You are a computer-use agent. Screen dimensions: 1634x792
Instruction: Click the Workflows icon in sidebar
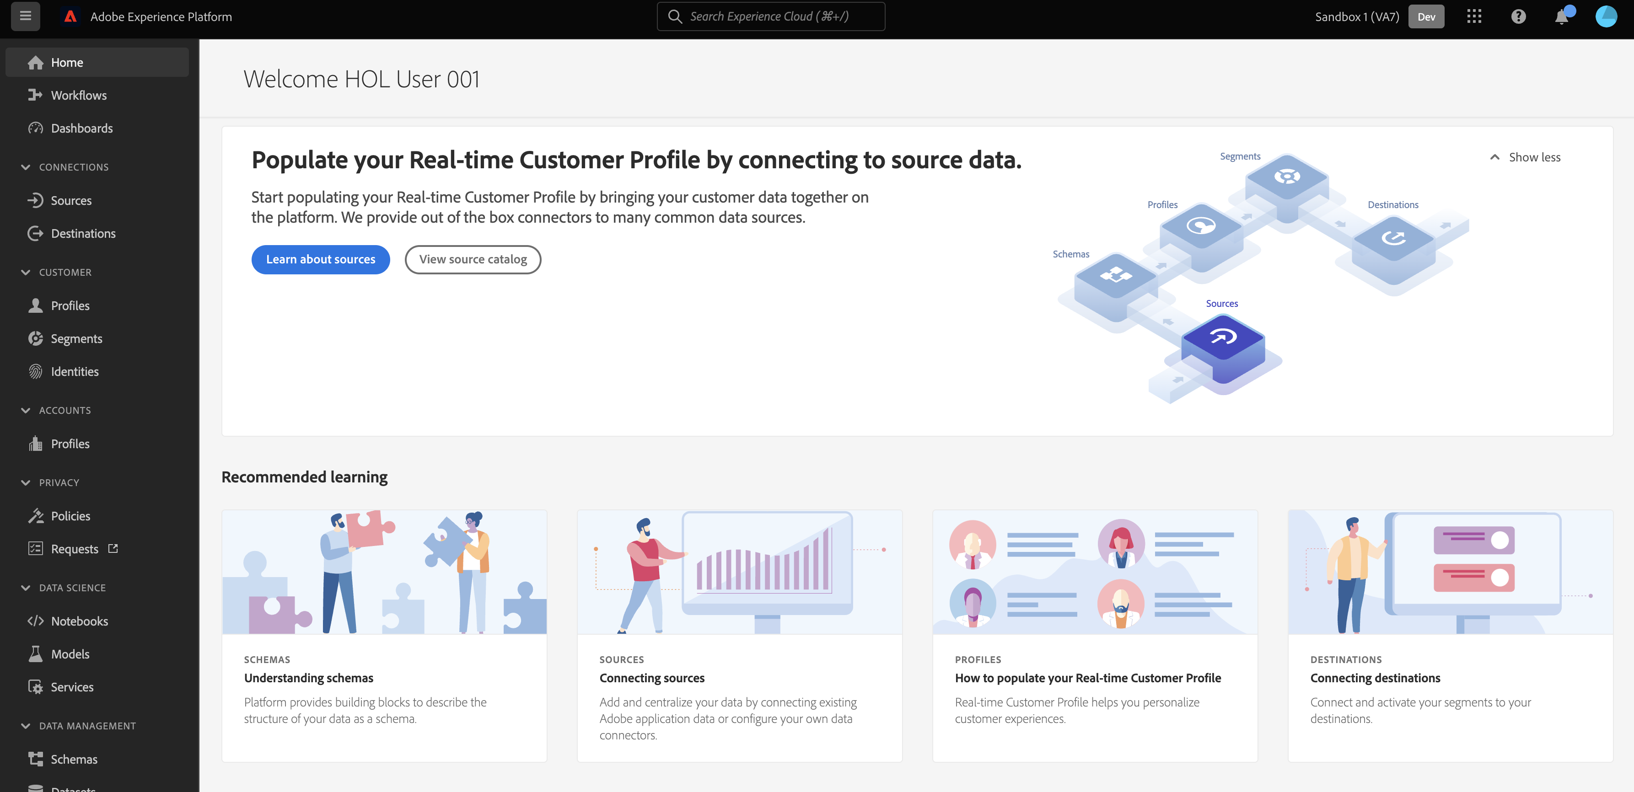click(x=36, y=95)
